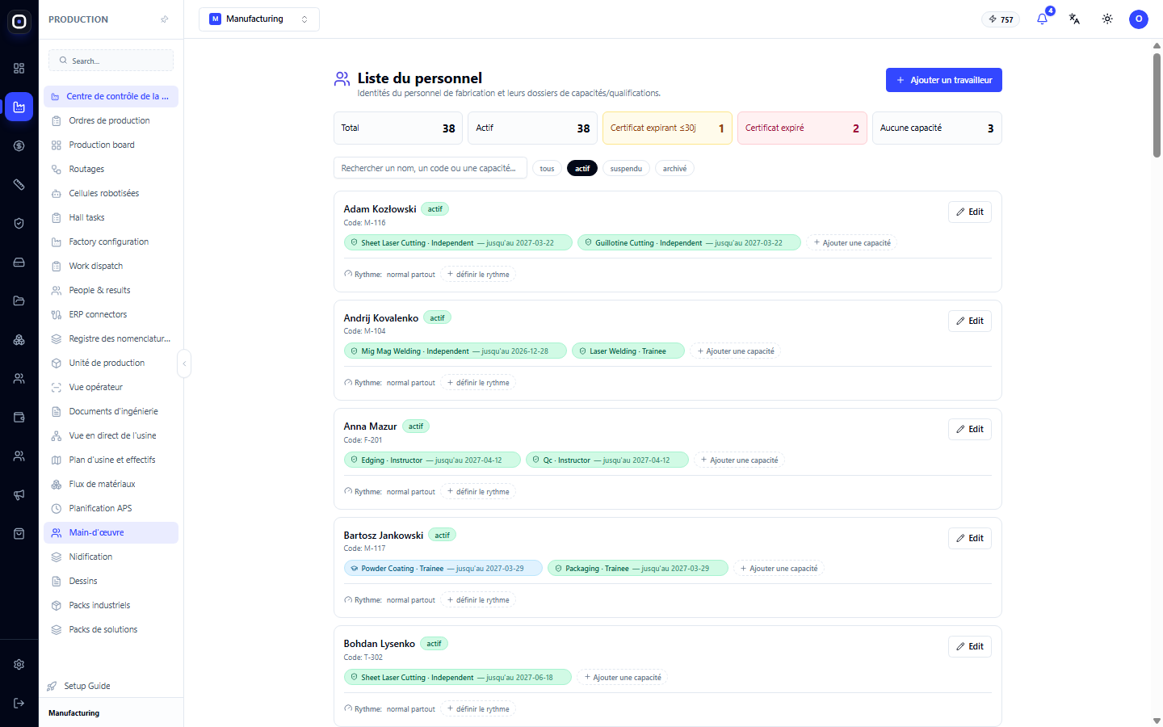
Task: Open the notifications bell icon
Action: (x=1042, y=19)
